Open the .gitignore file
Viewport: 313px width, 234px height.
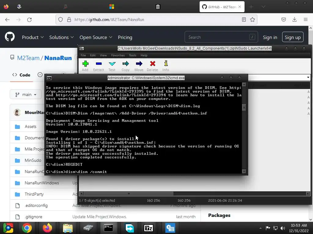coord(34,217)
